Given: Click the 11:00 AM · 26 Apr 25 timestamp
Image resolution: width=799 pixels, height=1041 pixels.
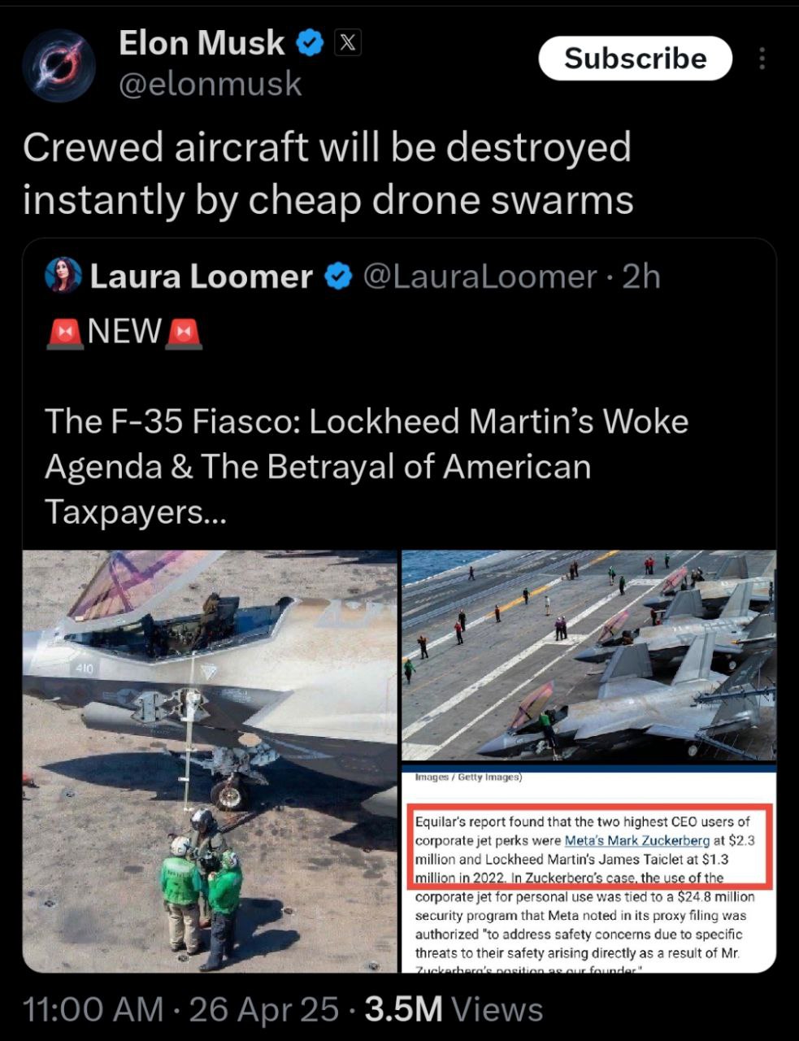Looking at the screenshot, I should 180,1010.
